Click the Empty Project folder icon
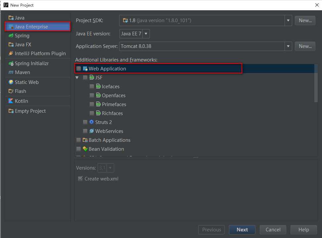 [x=11, y=111]
